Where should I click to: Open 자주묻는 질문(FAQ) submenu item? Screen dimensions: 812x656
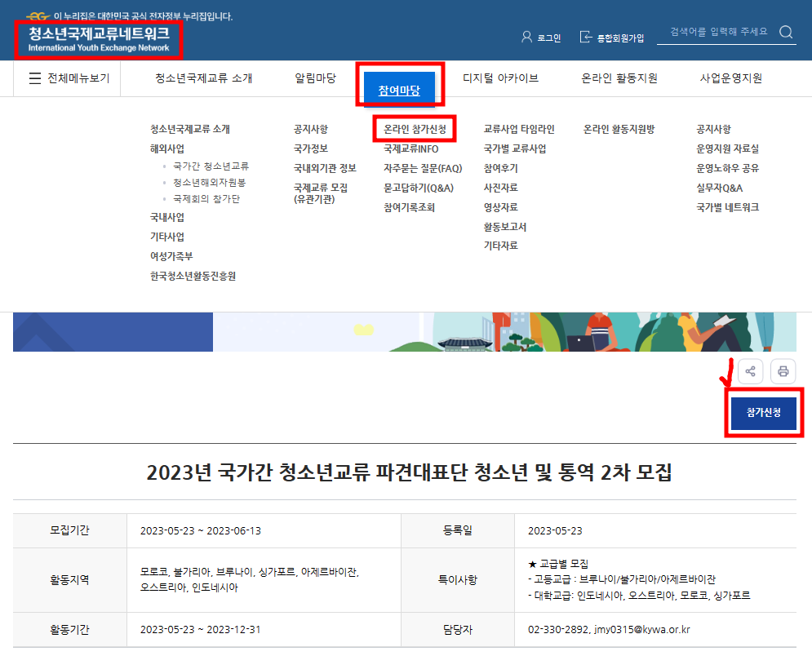pyautogui.click(x=423, y=168)
